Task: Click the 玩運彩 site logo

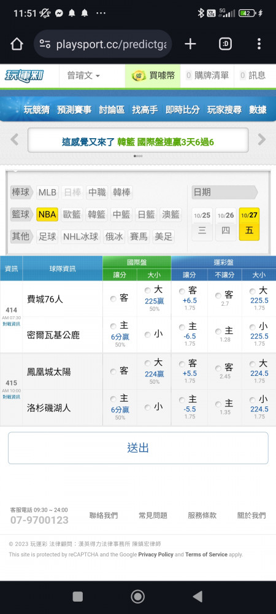Action: click(x=25, y=76)
